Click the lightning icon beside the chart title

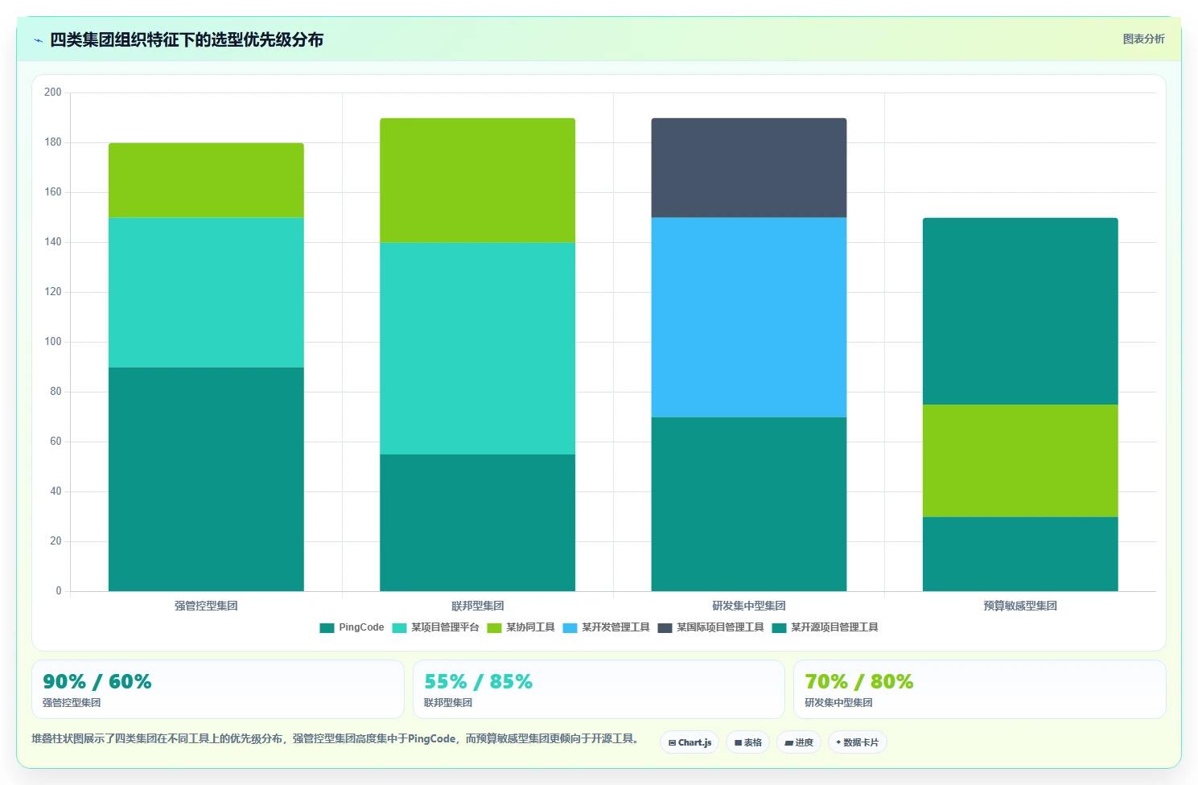click(x=38, y=40)
